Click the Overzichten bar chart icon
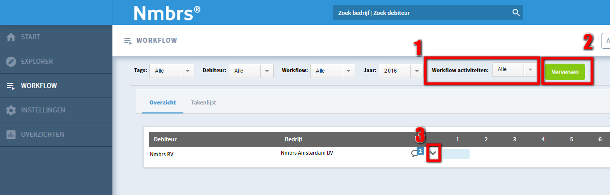The width and height of the screenshot is (610, 195). click(11, 135)
